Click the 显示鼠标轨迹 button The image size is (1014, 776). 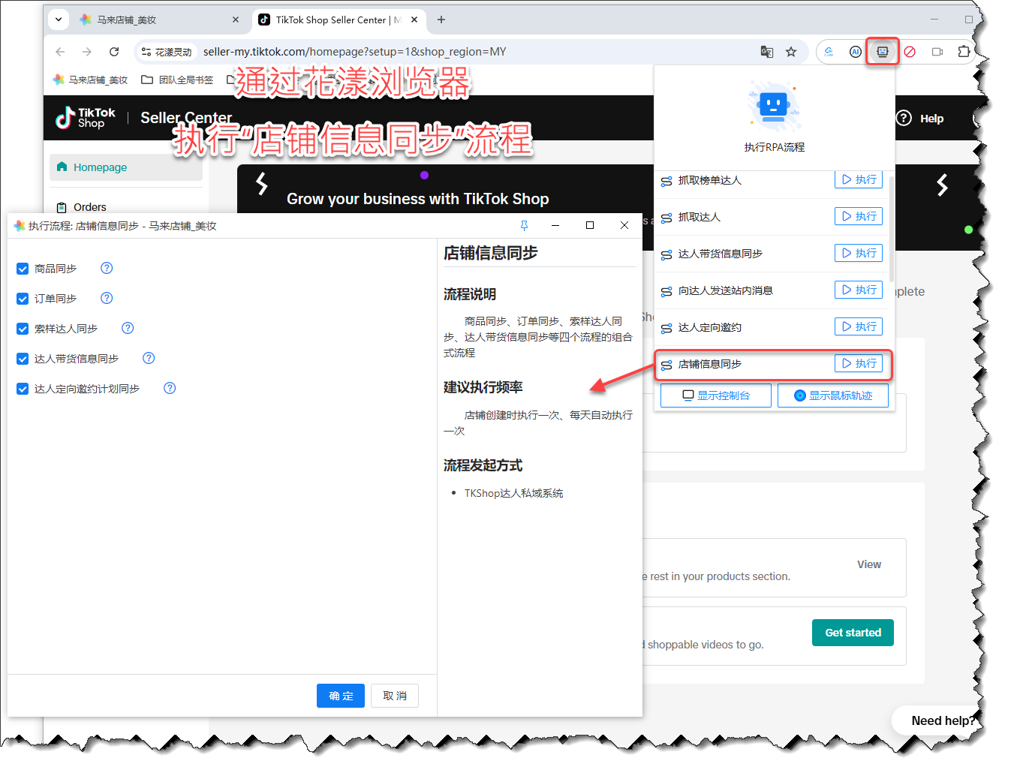point(833,396)
